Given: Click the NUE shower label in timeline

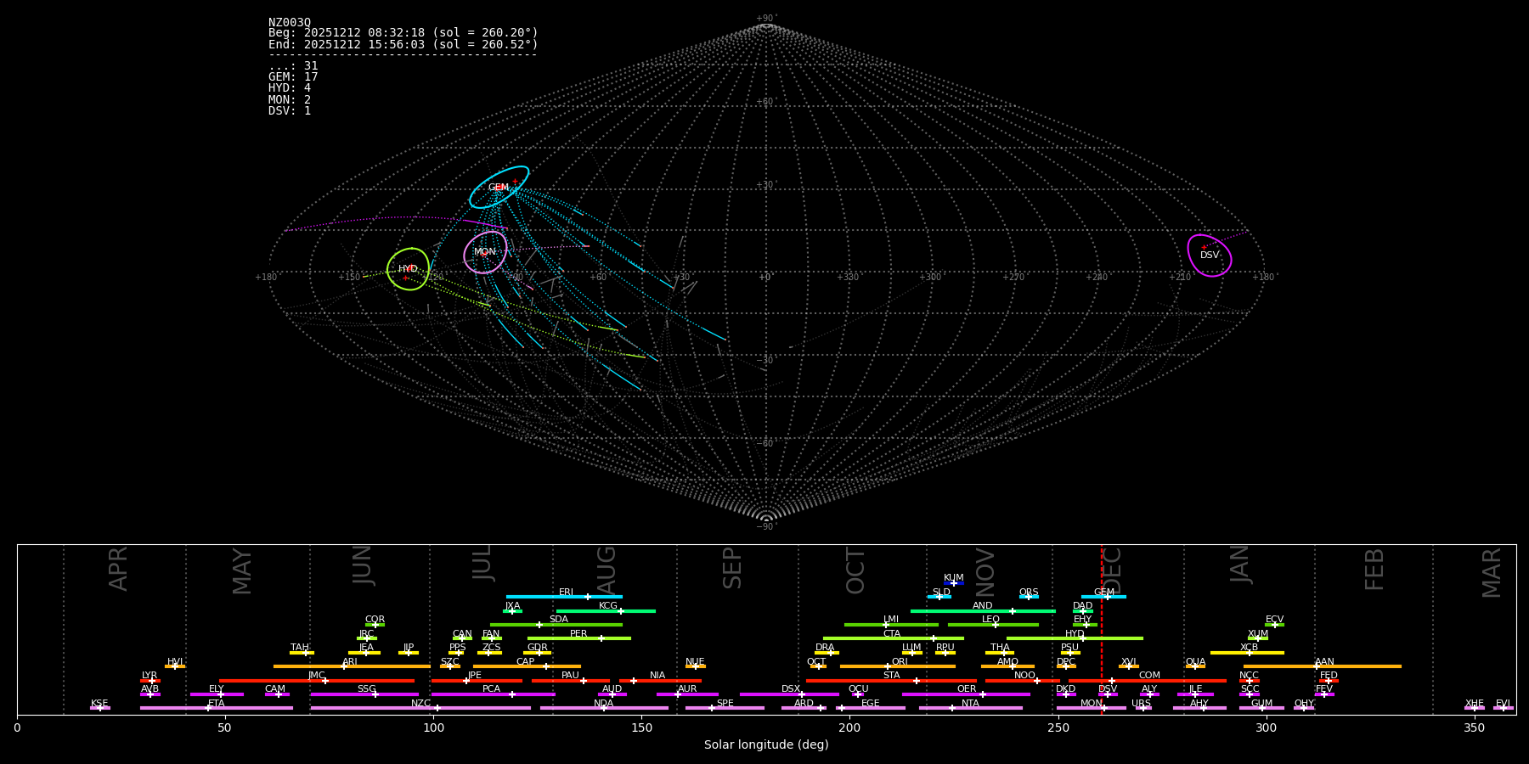Looking at the screenshot, I should 696,662.
